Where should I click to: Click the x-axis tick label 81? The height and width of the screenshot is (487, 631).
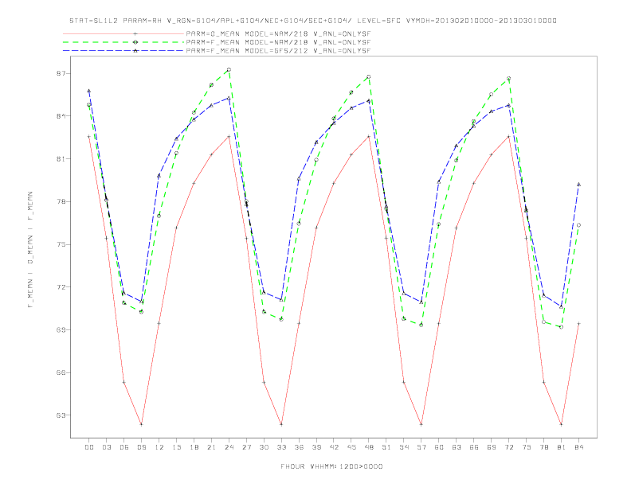562,447
